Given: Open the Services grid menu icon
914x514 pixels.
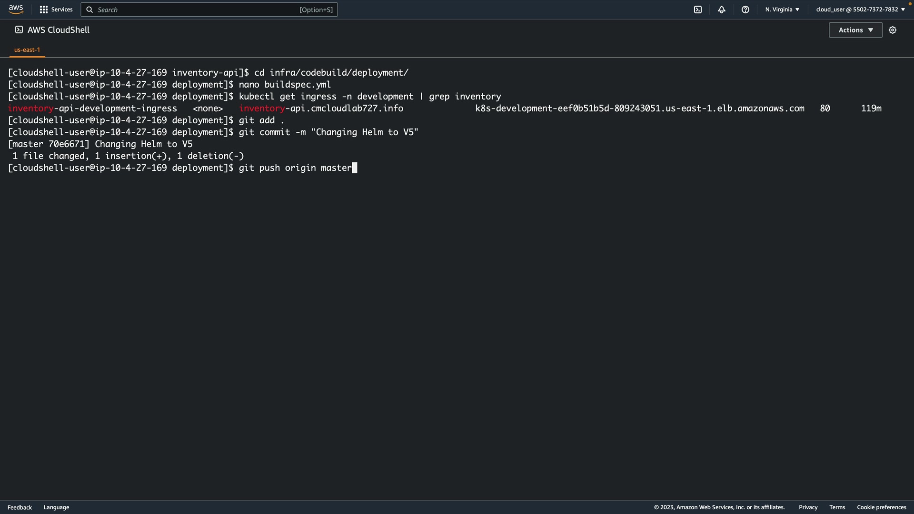Looking at the screenshot, I should pyautogui.click(x=44, y=10).
